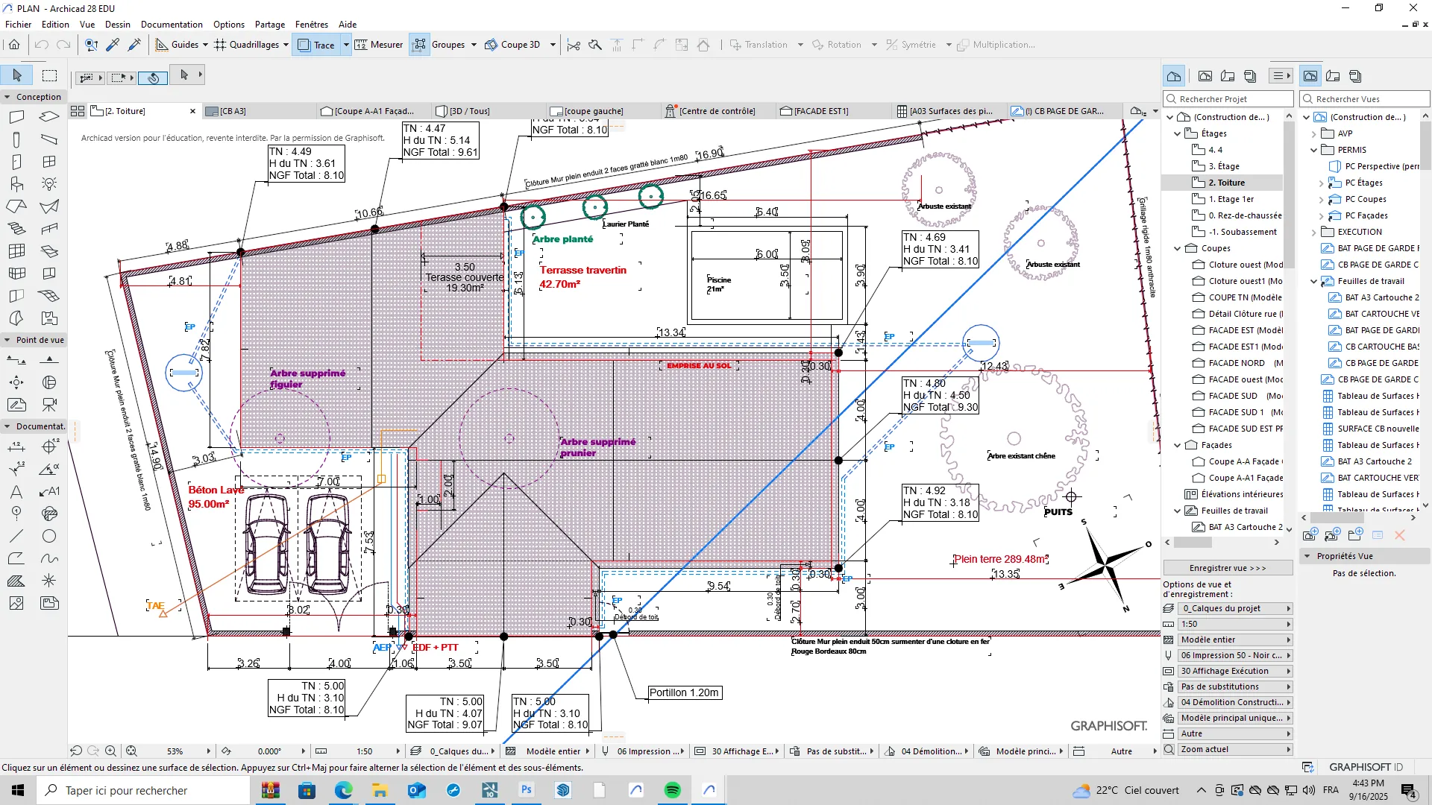The image size is (1432, 805).
Task: Select the Zone tool in the toolbox
Action: click(49, 318)
